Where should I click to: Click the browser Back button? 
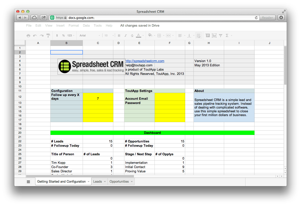[x=20, y=18]
